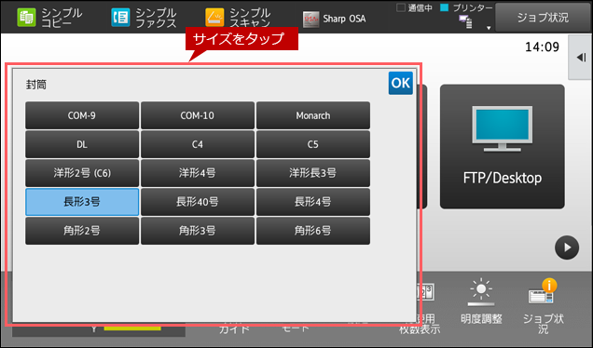Tap the printer status dropdown arrow
Image resolution: width=593 pixels, height=348 pixels.
489,28
